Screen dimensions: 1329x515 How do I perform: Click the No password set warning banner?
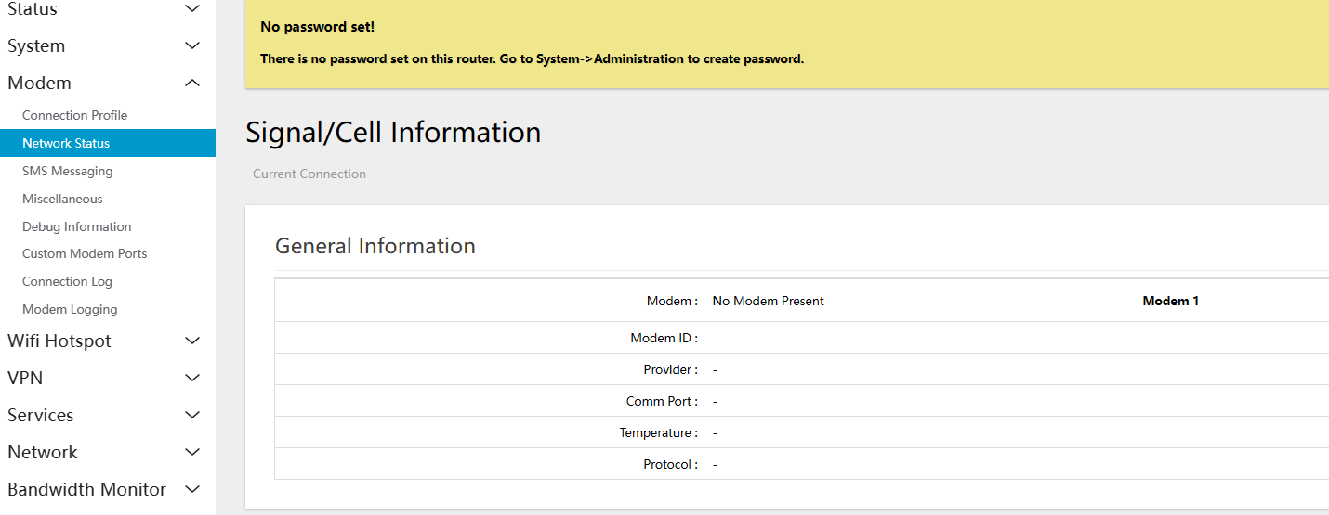coord(787,44)
